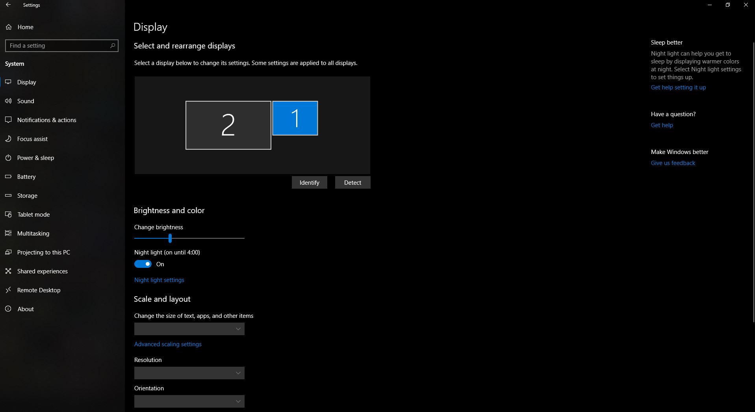Click the Display monitor icon in sidebar
Viewport: 755px width, 412px height.
pyautogui.click(x=8, y=82)
